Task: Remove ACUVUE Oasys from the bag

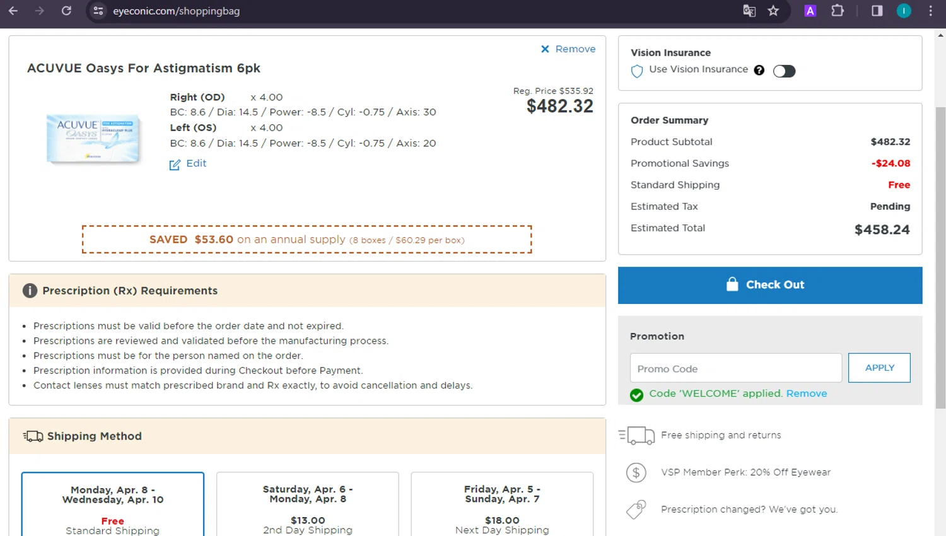Action: 568,49
